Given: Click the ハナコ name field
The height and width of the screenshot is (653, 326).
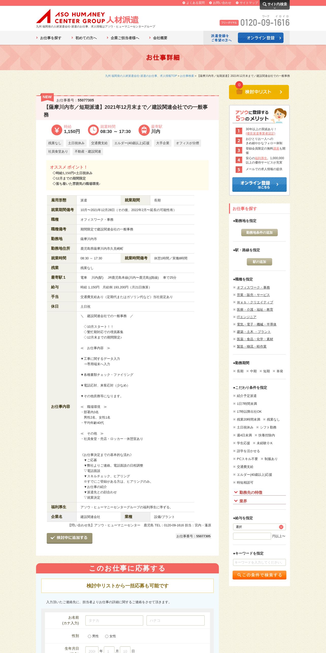Looking at the screenshot, I should (x=175, y=620).
